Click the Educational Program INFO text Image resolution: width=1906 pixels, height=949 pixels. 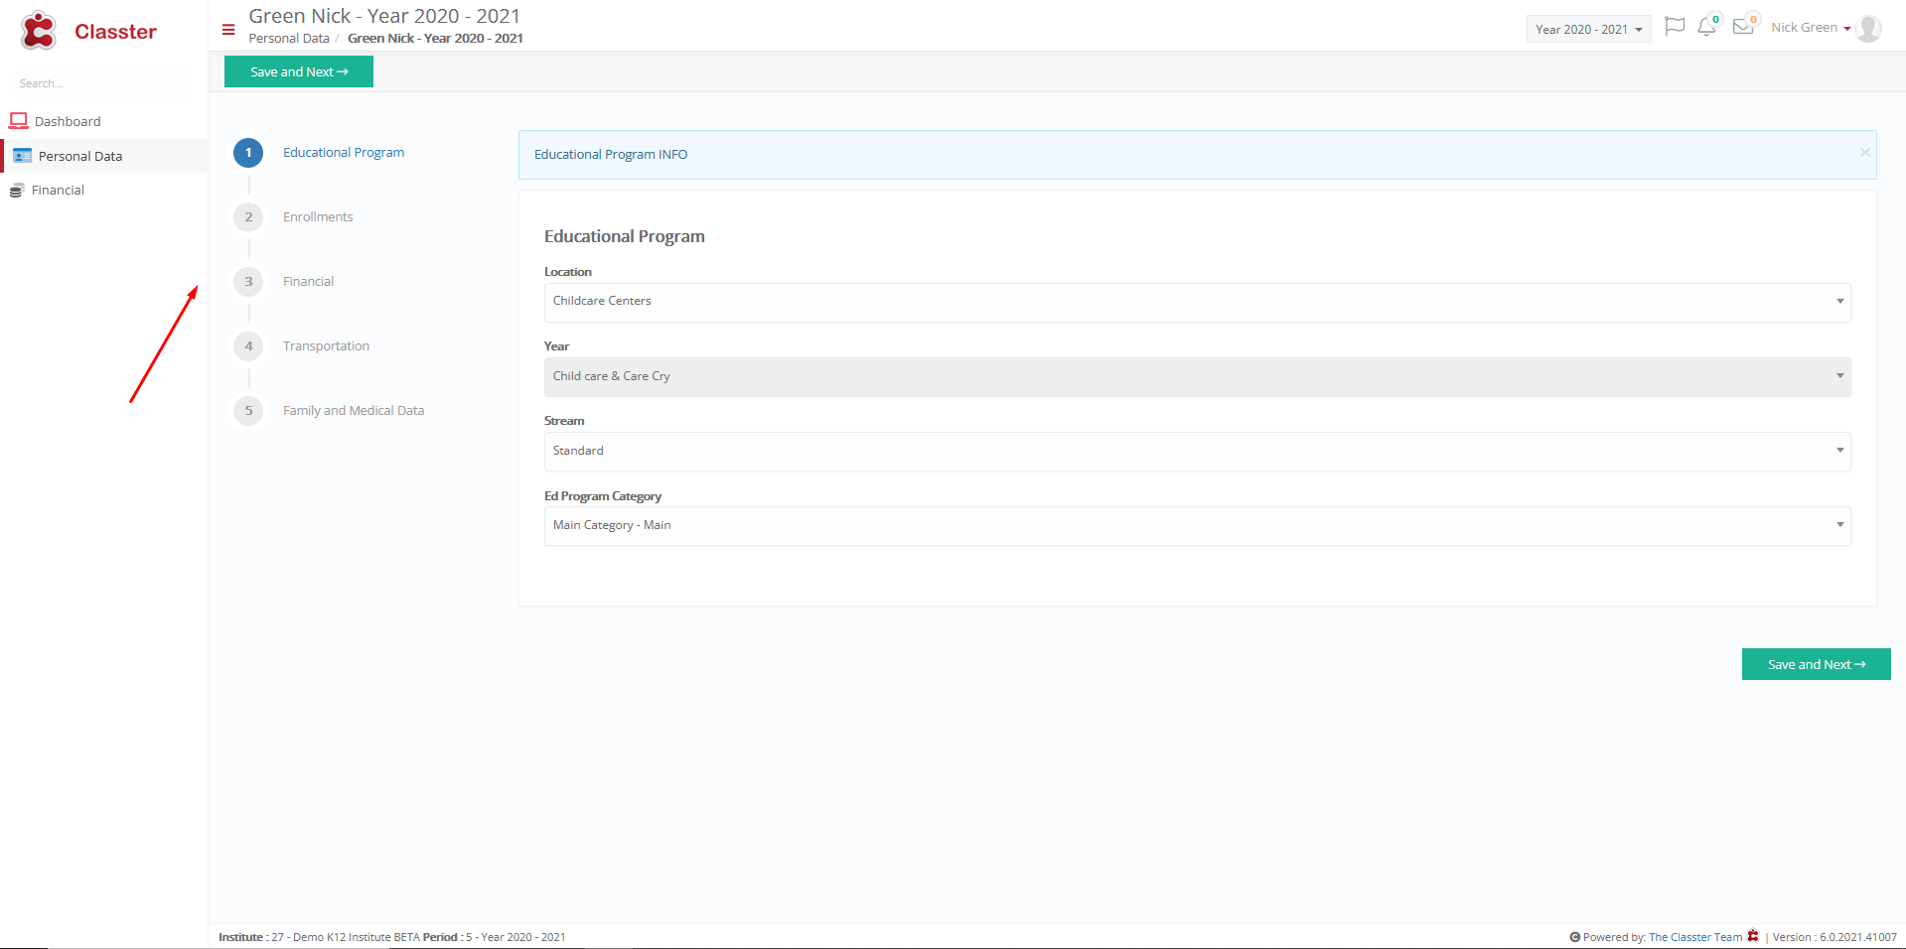[611, 155]
